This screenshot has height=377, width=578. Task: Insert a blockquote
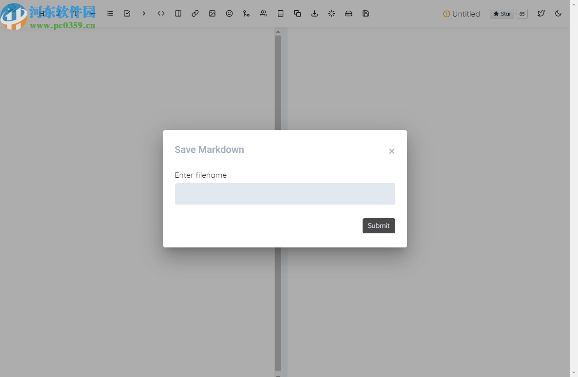click(144, 13)
